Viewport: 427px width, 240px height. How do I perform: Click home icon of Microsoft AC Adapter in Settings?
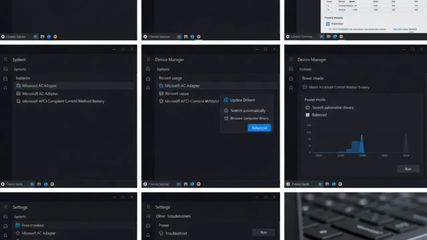pyautogui.click(x=18, y=233)
